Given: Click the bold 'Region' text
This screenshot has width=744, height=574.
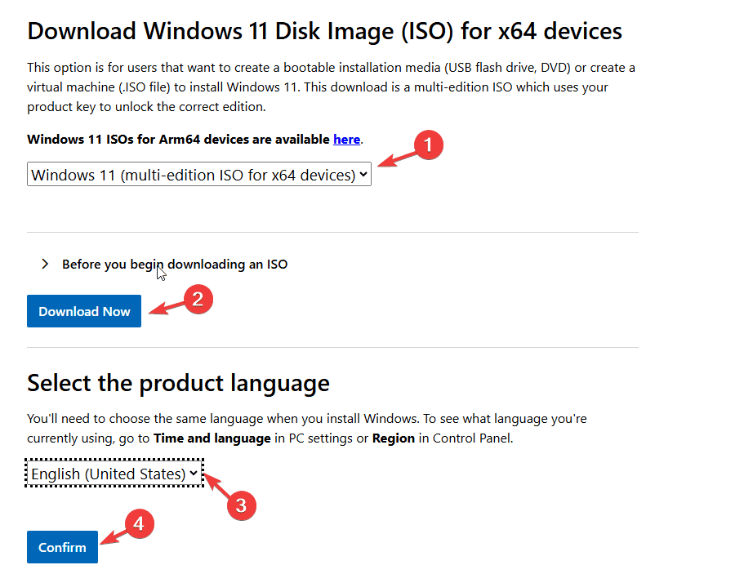Looking at the screenshot, I should [x=394, y=438].
